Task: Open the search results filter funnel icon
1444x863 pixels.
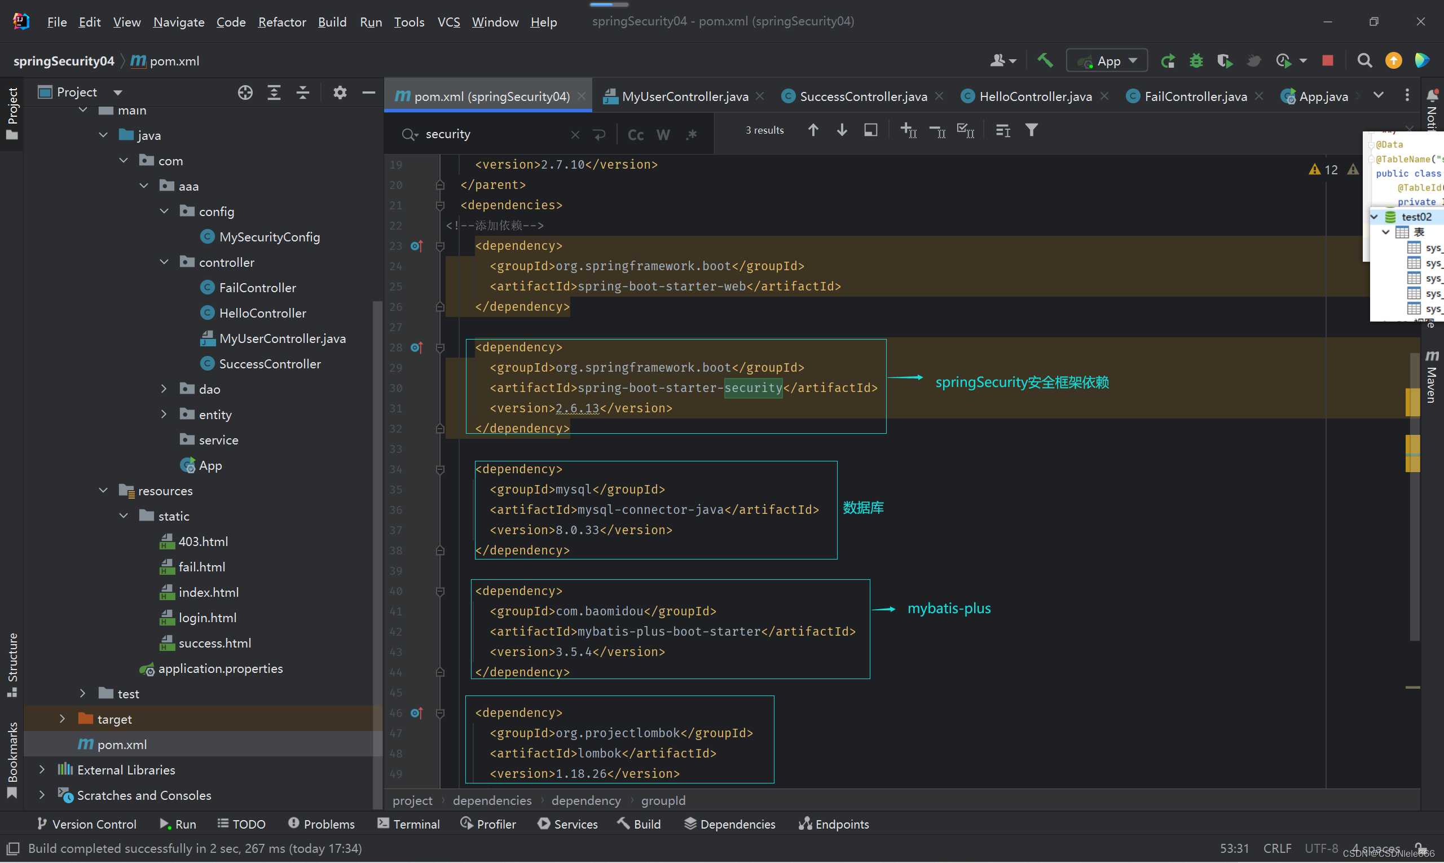Action: [1031, 130]
